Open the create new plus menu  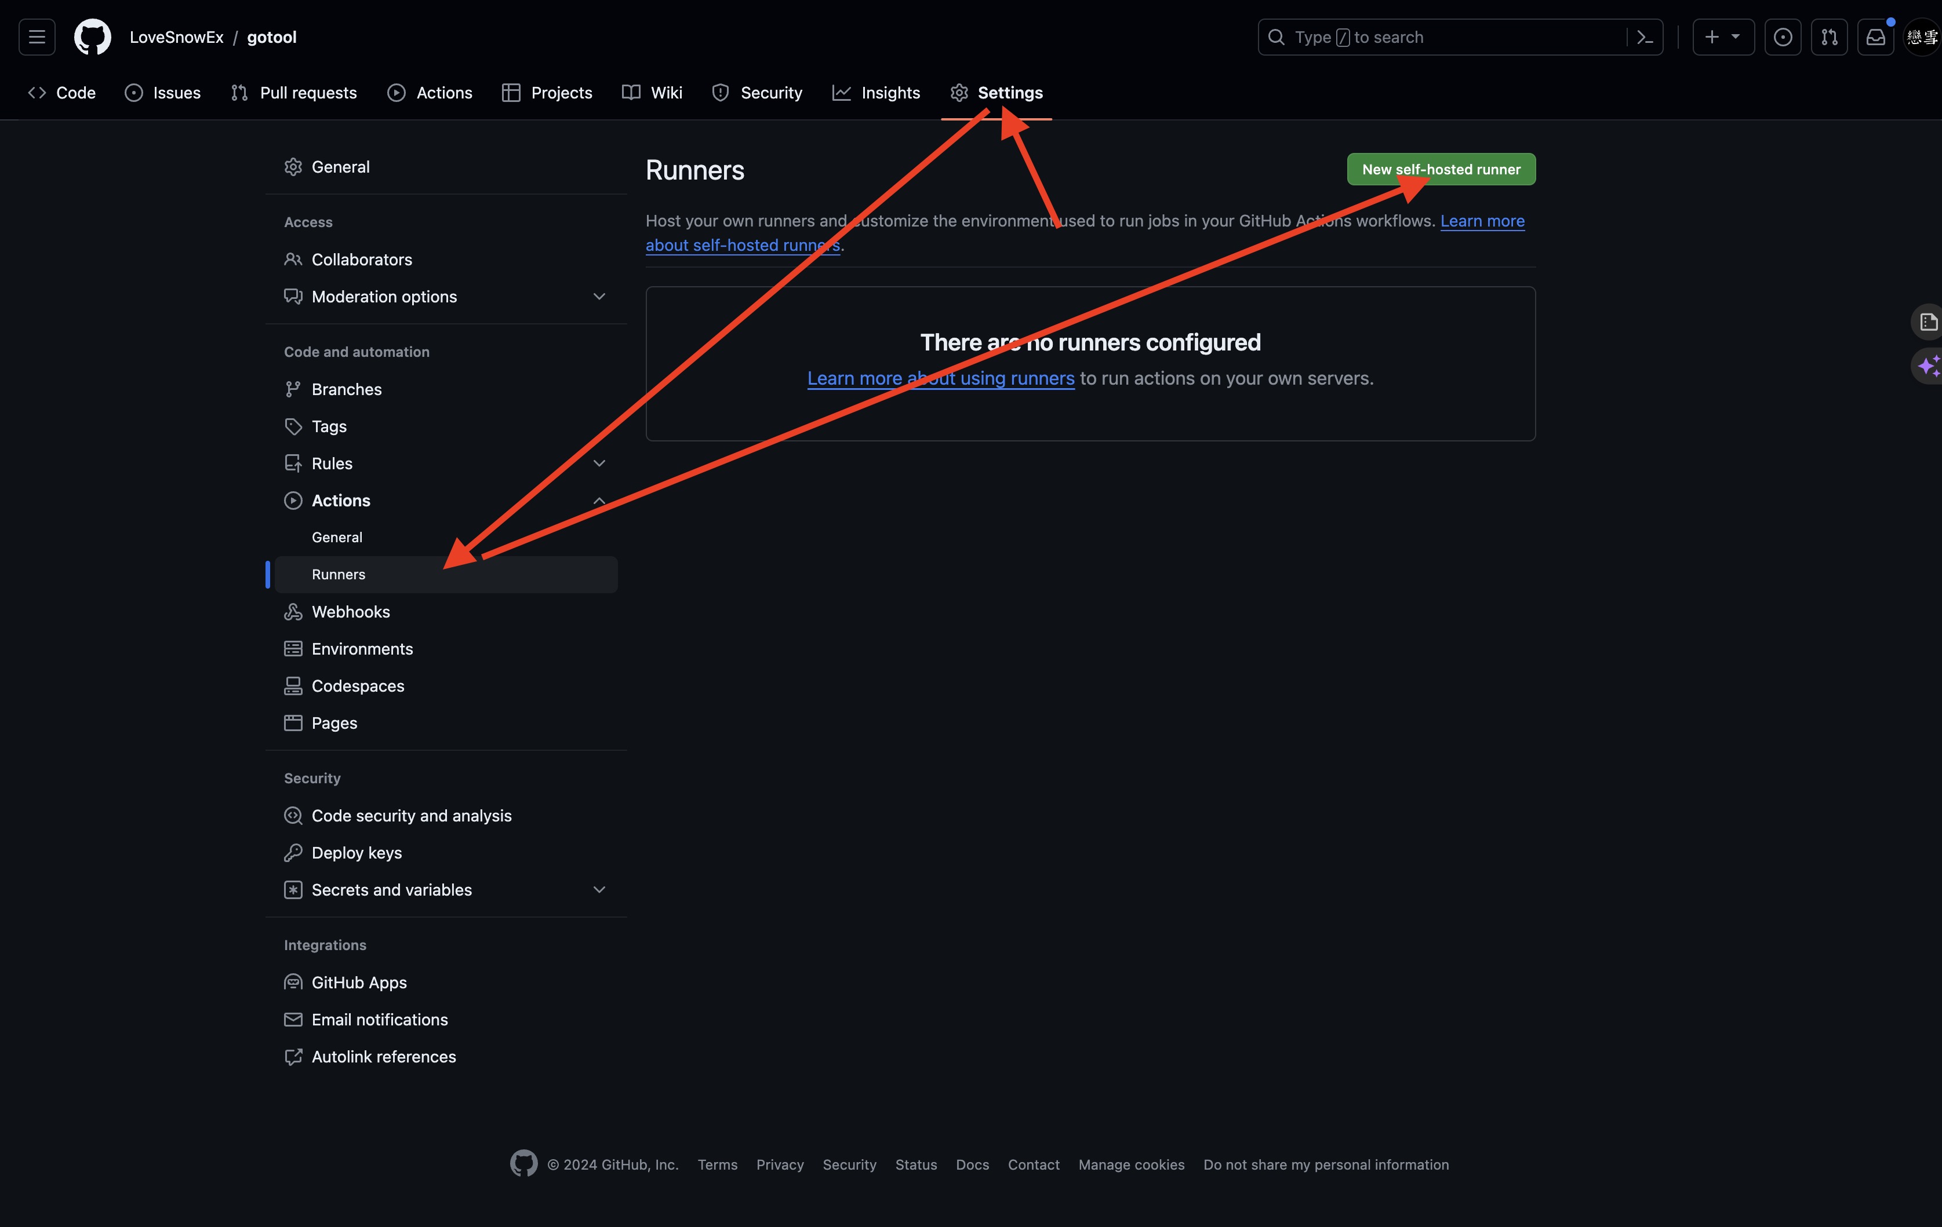[1723, 37]
